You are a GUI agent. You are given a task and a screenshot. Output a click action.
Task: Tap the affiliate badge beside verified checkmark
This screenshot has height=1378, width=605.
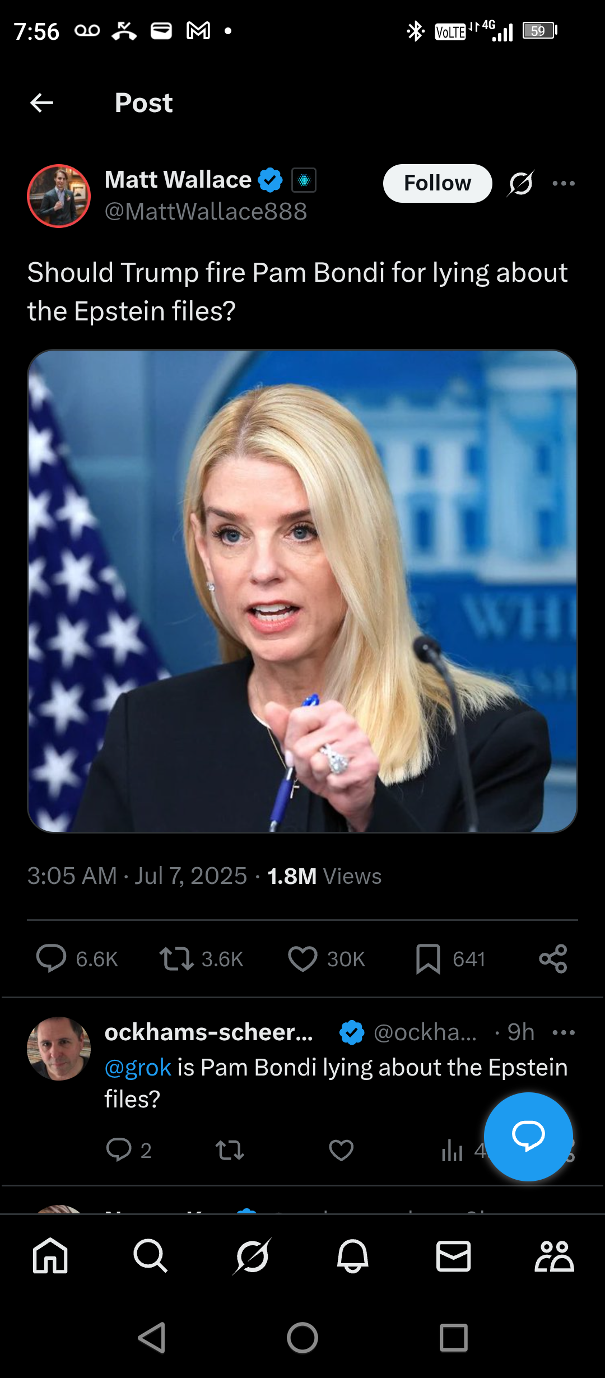(x=304, y=180)
